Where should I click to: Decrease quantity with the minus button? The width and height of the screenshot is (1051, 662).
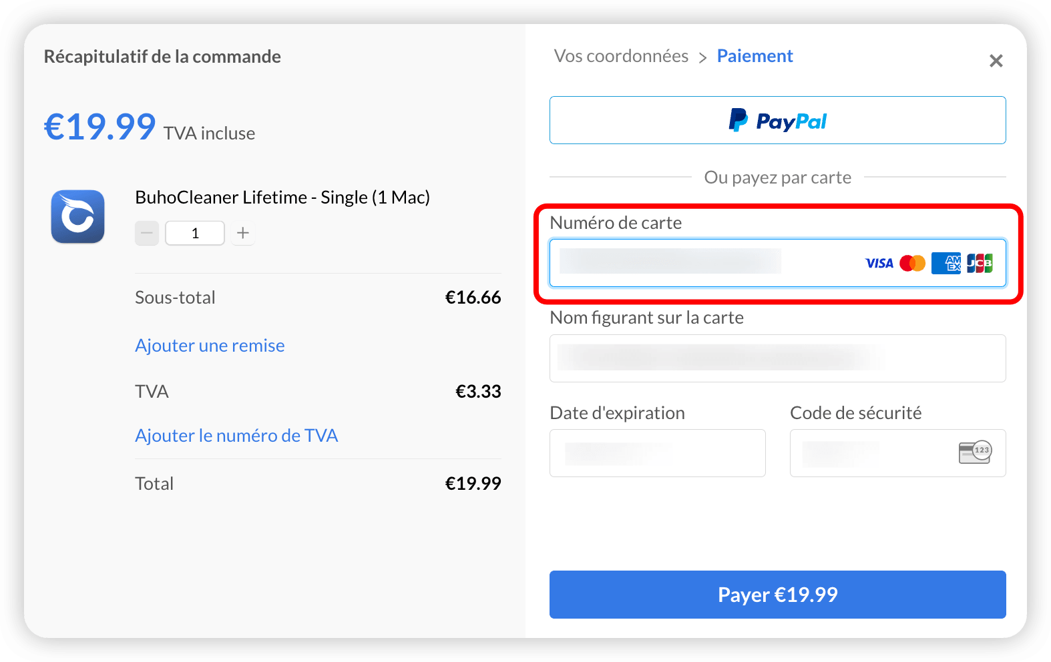[147, 234]
